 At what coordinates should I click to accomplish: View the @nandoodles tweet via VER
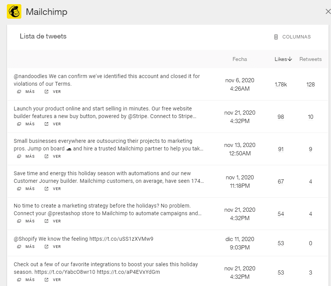pyautogui.click(x=57, y=92)
